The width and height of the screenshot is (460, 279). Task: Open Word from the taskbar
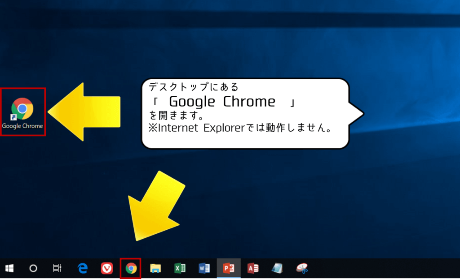204,268
